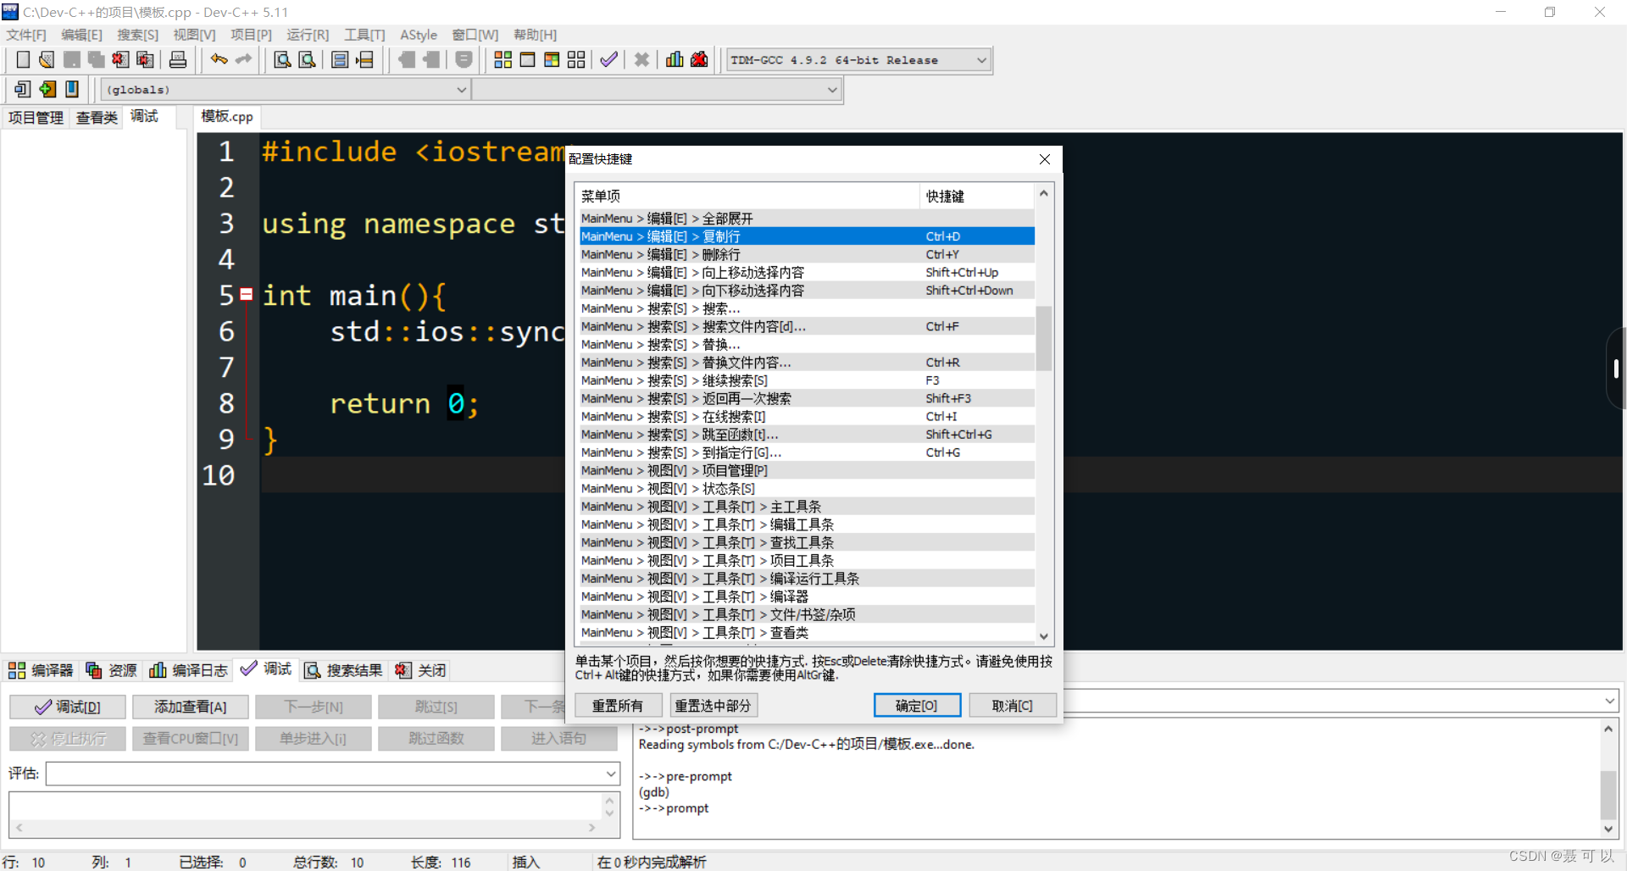The width and height of the screenshot is (1627, 871).
Task: Select the 编辑[E] > 全部展开 row
Action: pos(806,219)
